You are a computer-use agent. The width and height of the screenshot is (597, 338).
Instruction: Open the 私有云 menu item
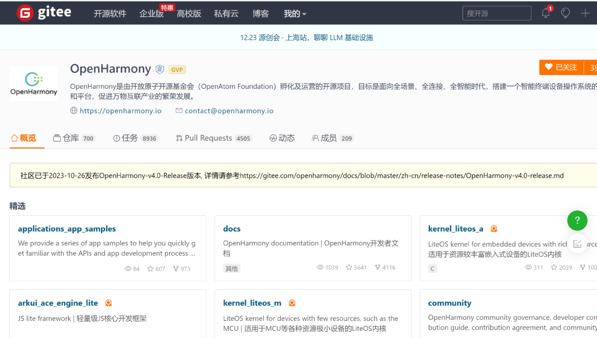pyautogui.click(x=226, y=14)
